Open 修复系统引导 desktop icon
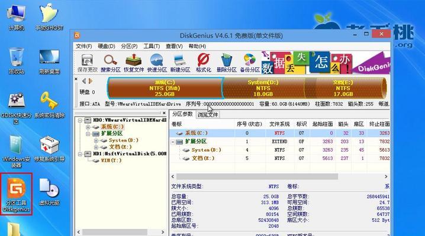This screenshot has width=425, height=236. tap(49, 149)
